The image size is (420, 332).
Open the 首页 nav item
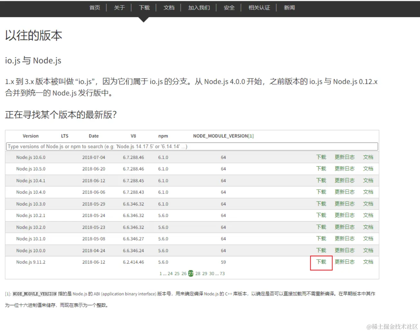[95, 7]
